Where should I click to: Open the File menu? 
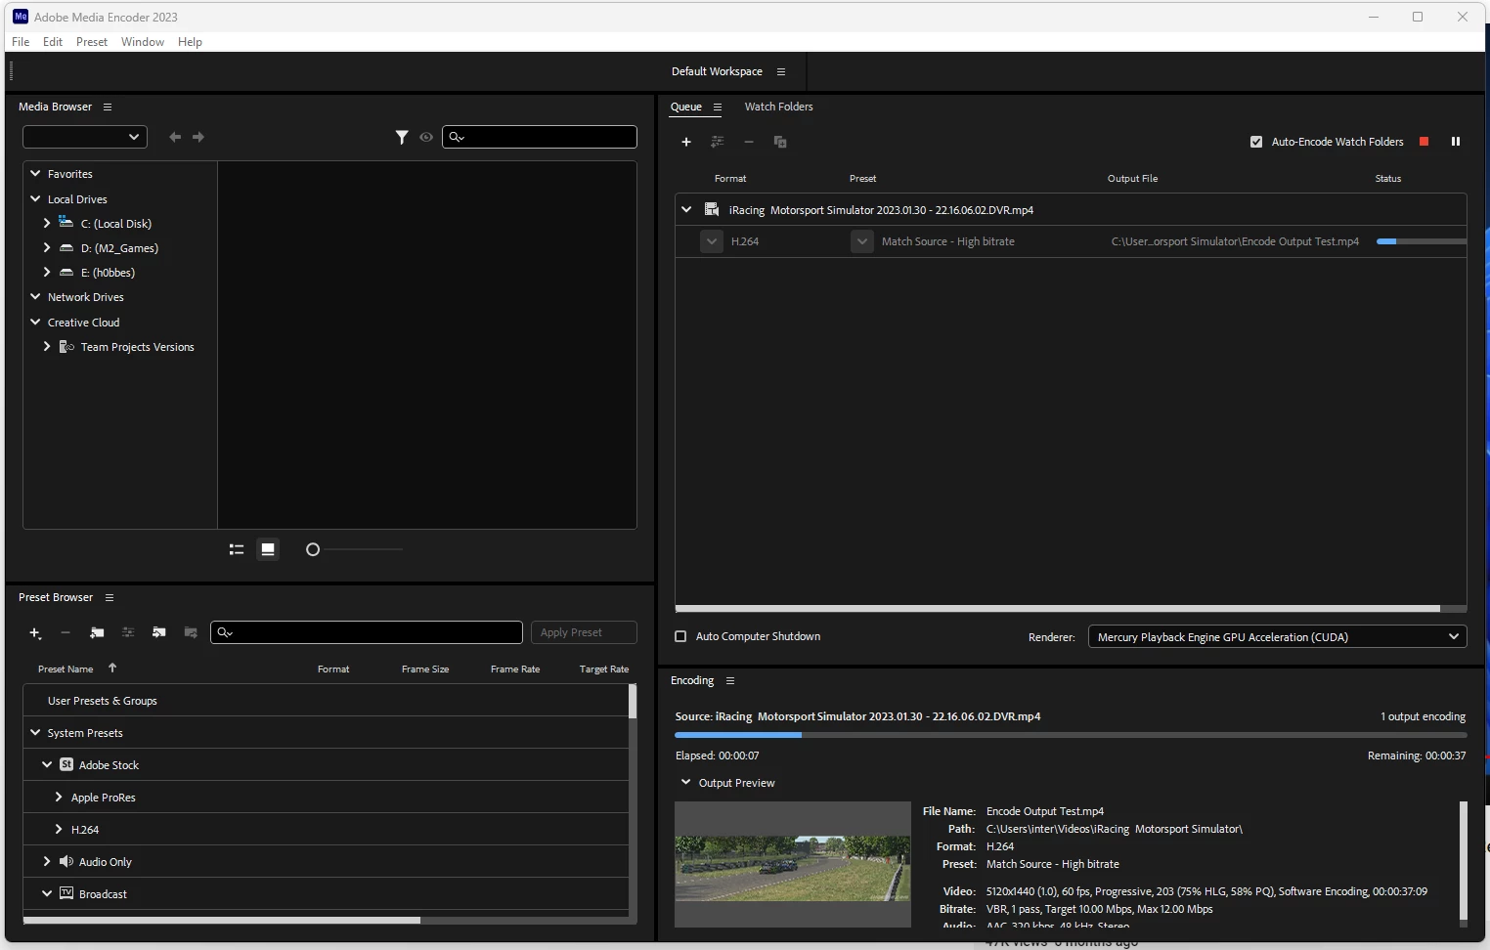click(21, 42)
